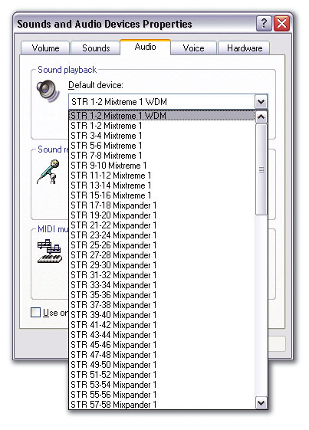
Task: Click the question mark help button
Action: pos(264,24)
